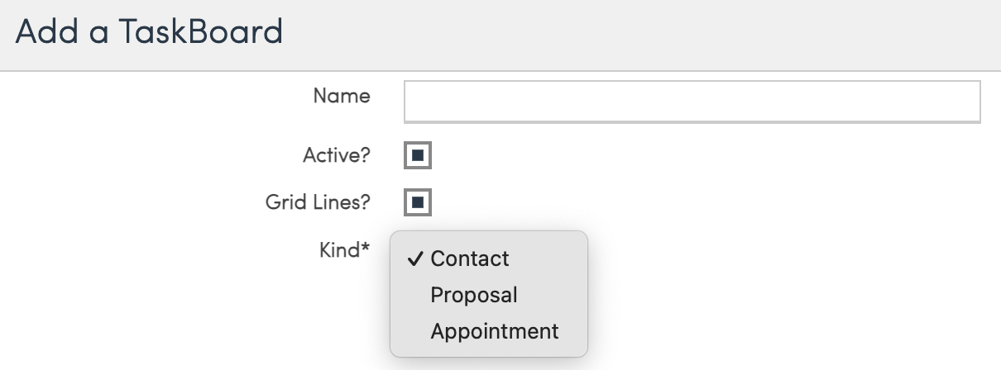
Task: Focus the empty TaskBoard name box
Action: (x=692, y=102)
